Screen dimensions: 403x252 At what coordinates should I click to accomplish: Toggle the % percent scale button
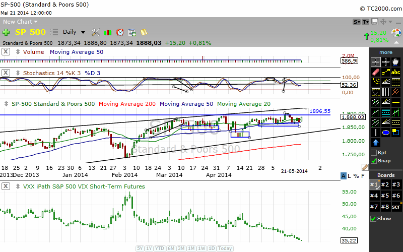(x=356, y=176)
